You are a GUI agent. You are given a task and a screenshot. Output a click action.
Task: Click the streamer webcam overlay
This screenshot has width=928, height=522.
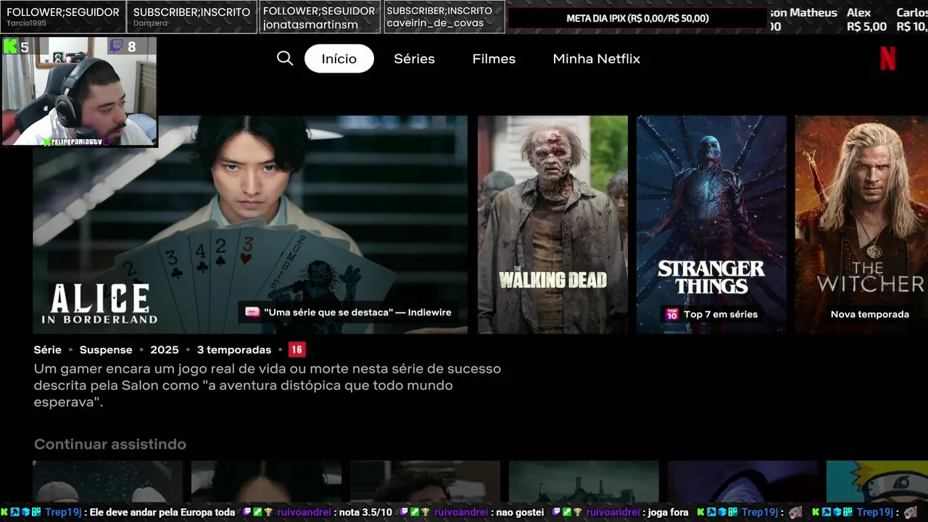[80, 91]
